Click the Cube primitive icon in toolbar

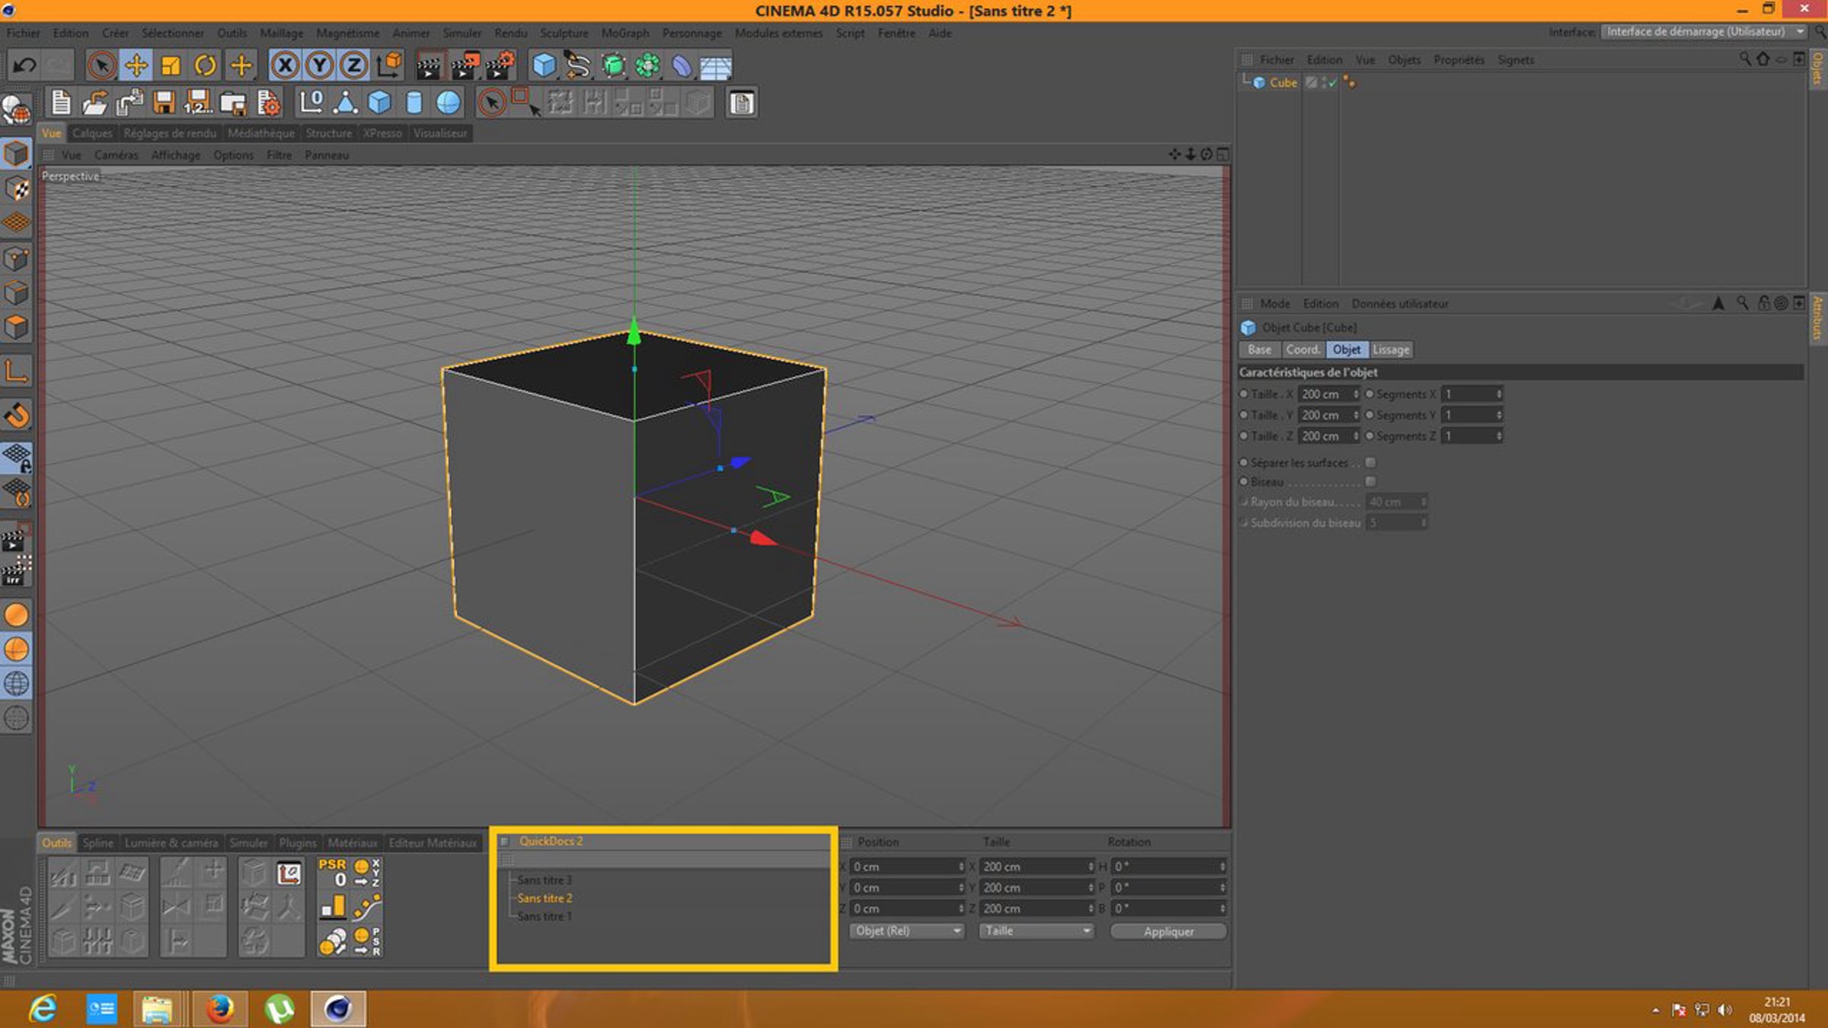543,65
